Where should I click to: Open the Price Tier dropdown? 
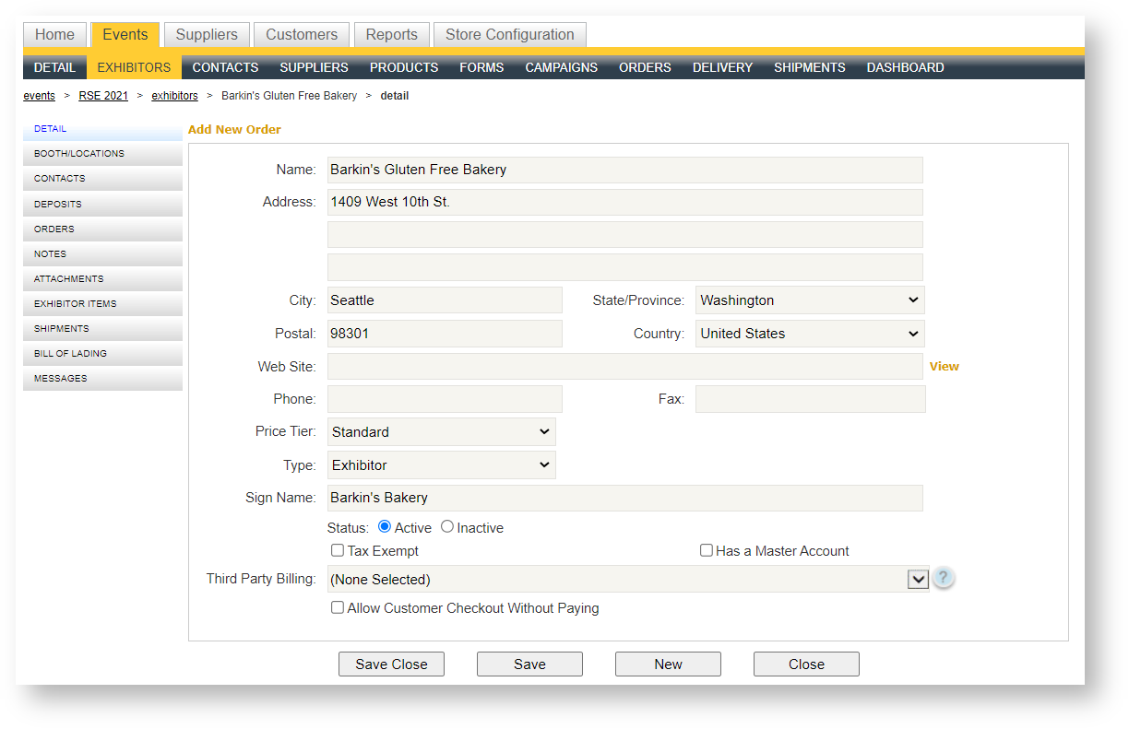point(441,431)
